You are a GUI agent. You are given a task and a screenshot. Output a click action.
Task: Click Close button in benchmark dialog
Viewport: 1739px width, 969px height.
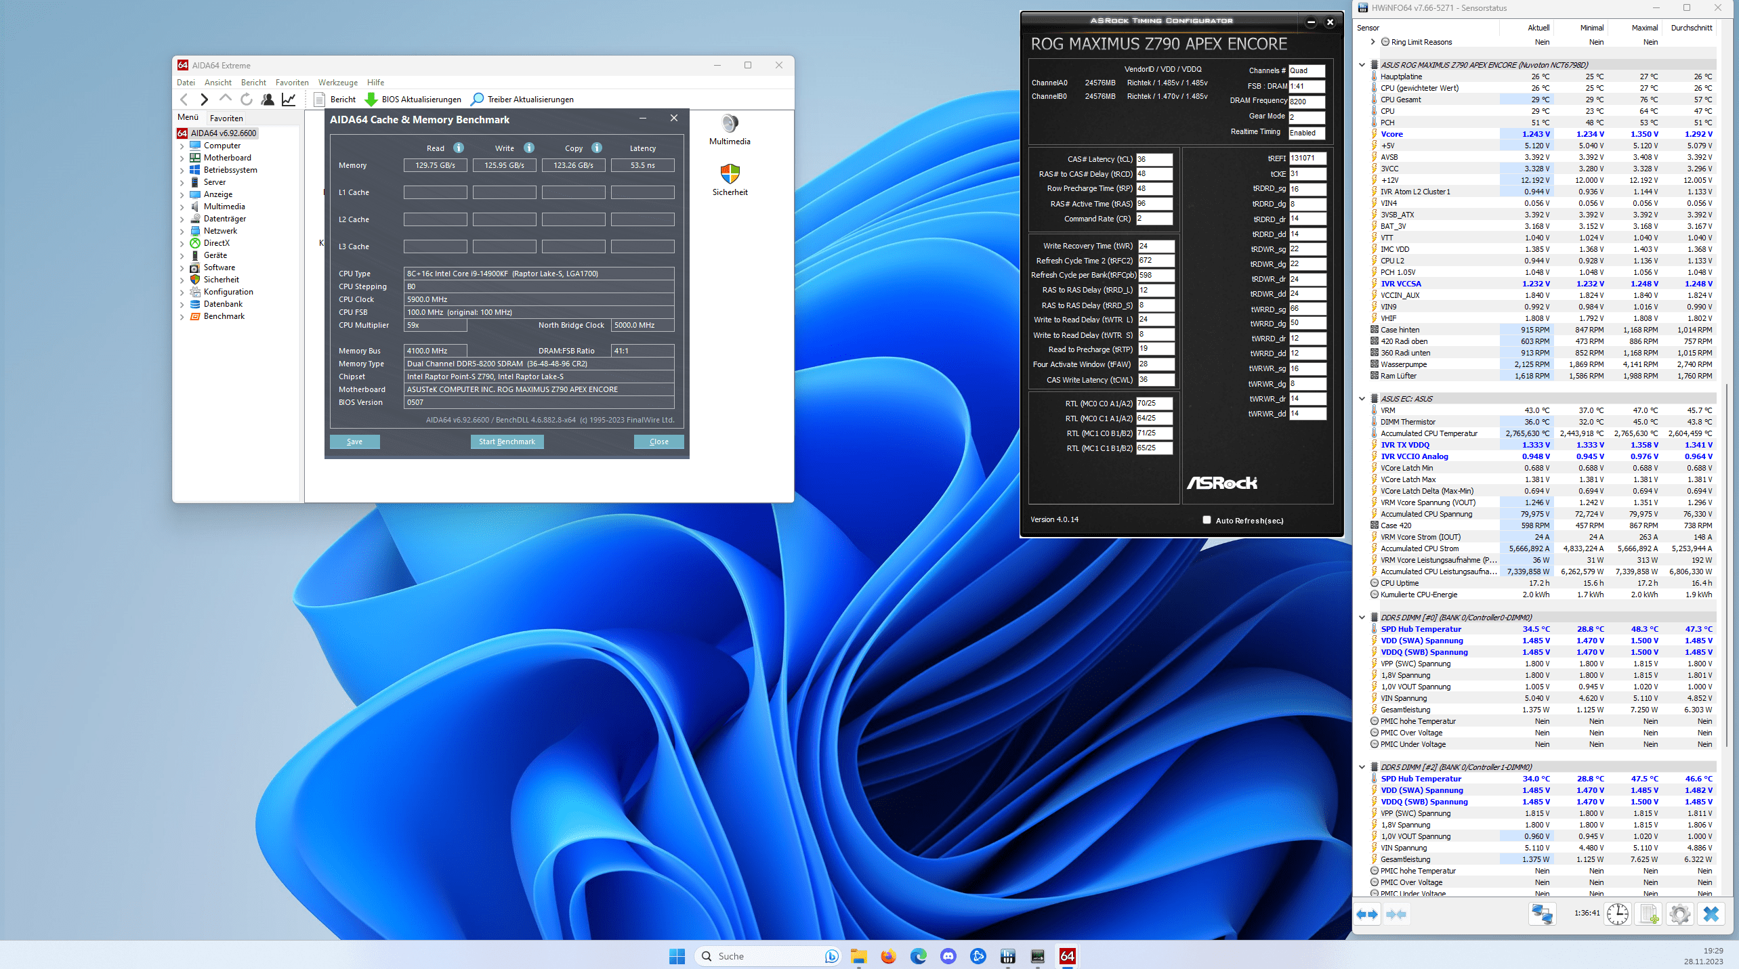coord(658,442)
